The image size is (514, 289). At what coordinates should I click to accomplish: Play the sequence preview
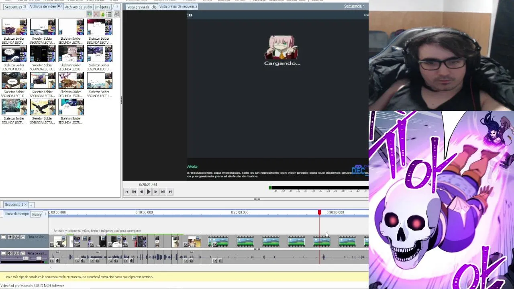(x=149, y=192)
